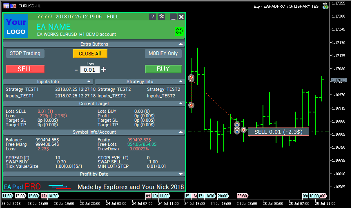352x209 pixels.
Task: Click the Inputs Info header tab
Action: pyautogui.click(x=48, y=81)
